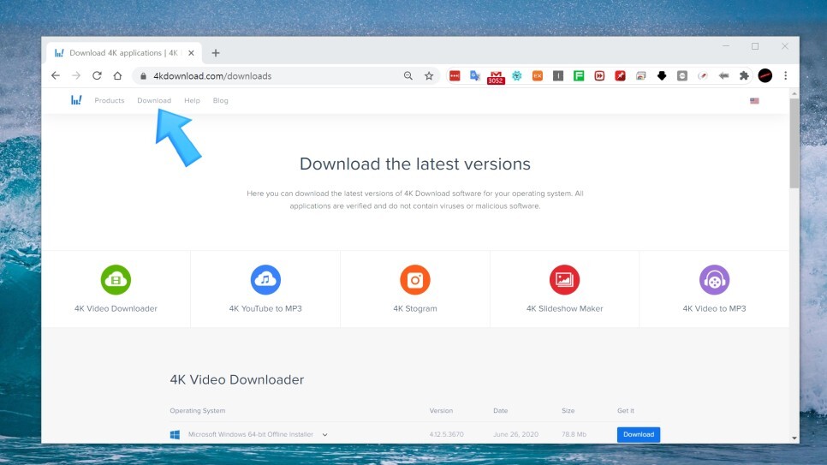Open the Gmail extension showing 3052

click(x=496, y=77)
